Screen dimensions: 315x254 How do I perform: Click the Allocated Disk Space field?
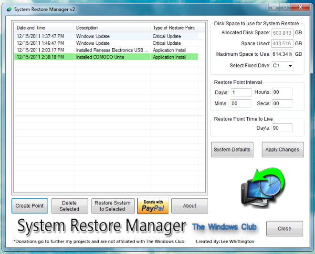point(282,33)
